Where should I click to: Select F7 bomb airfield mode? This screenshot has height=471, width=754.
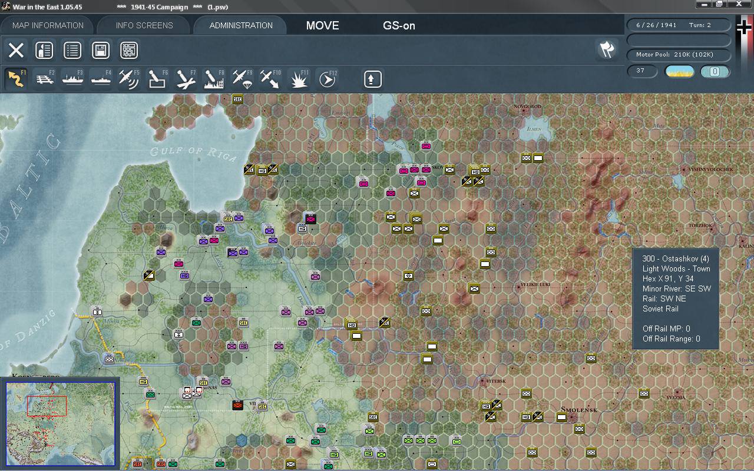click(x=186, y=79)
